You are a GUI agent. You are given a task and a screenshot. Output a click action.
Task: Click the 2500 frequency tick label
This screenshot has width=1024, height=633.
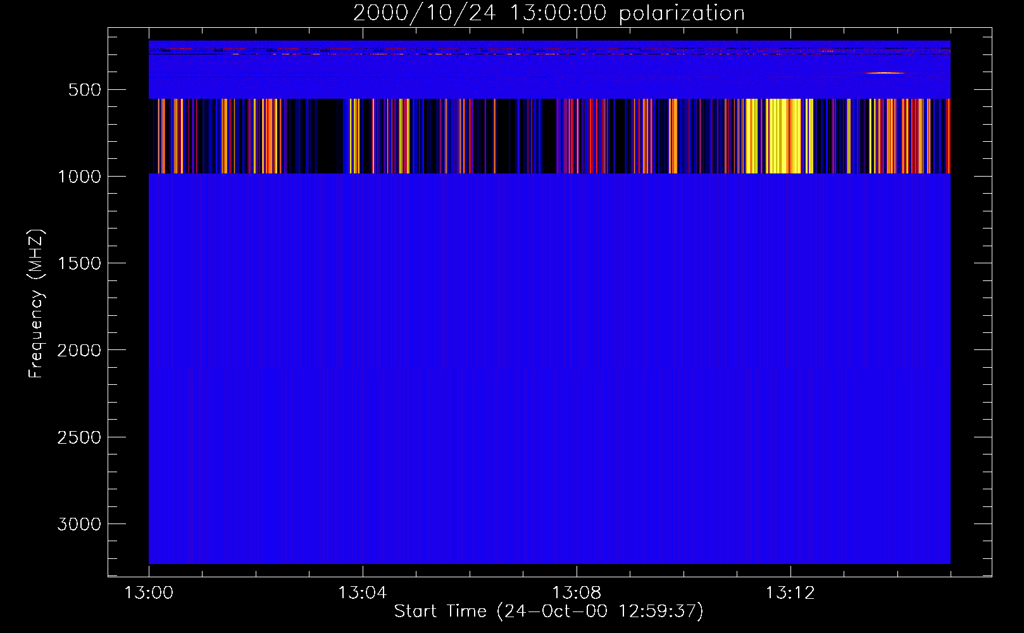click(x=79, y=437)
